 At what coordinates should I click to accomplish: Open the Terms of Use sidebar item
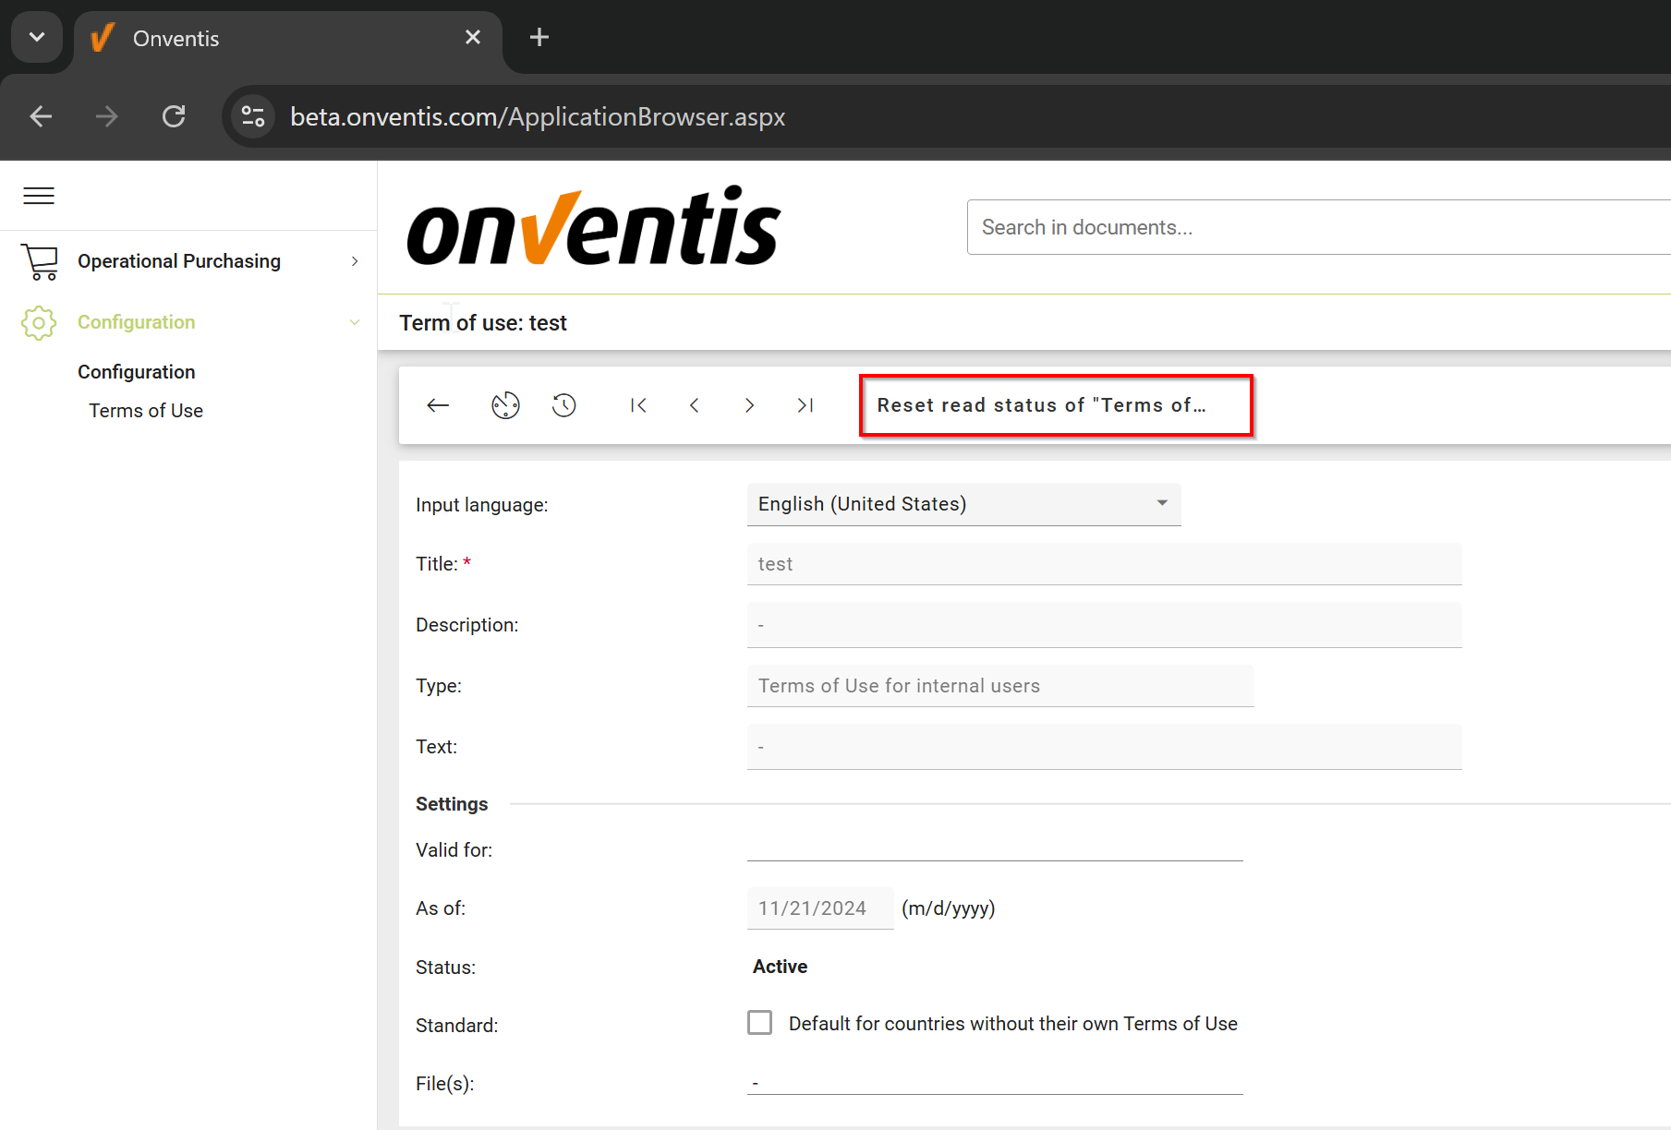146,411
